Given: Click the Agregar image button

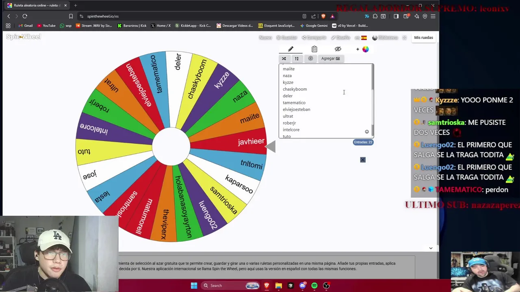Looking at the screenshot, I should click(x=330, y=58).
